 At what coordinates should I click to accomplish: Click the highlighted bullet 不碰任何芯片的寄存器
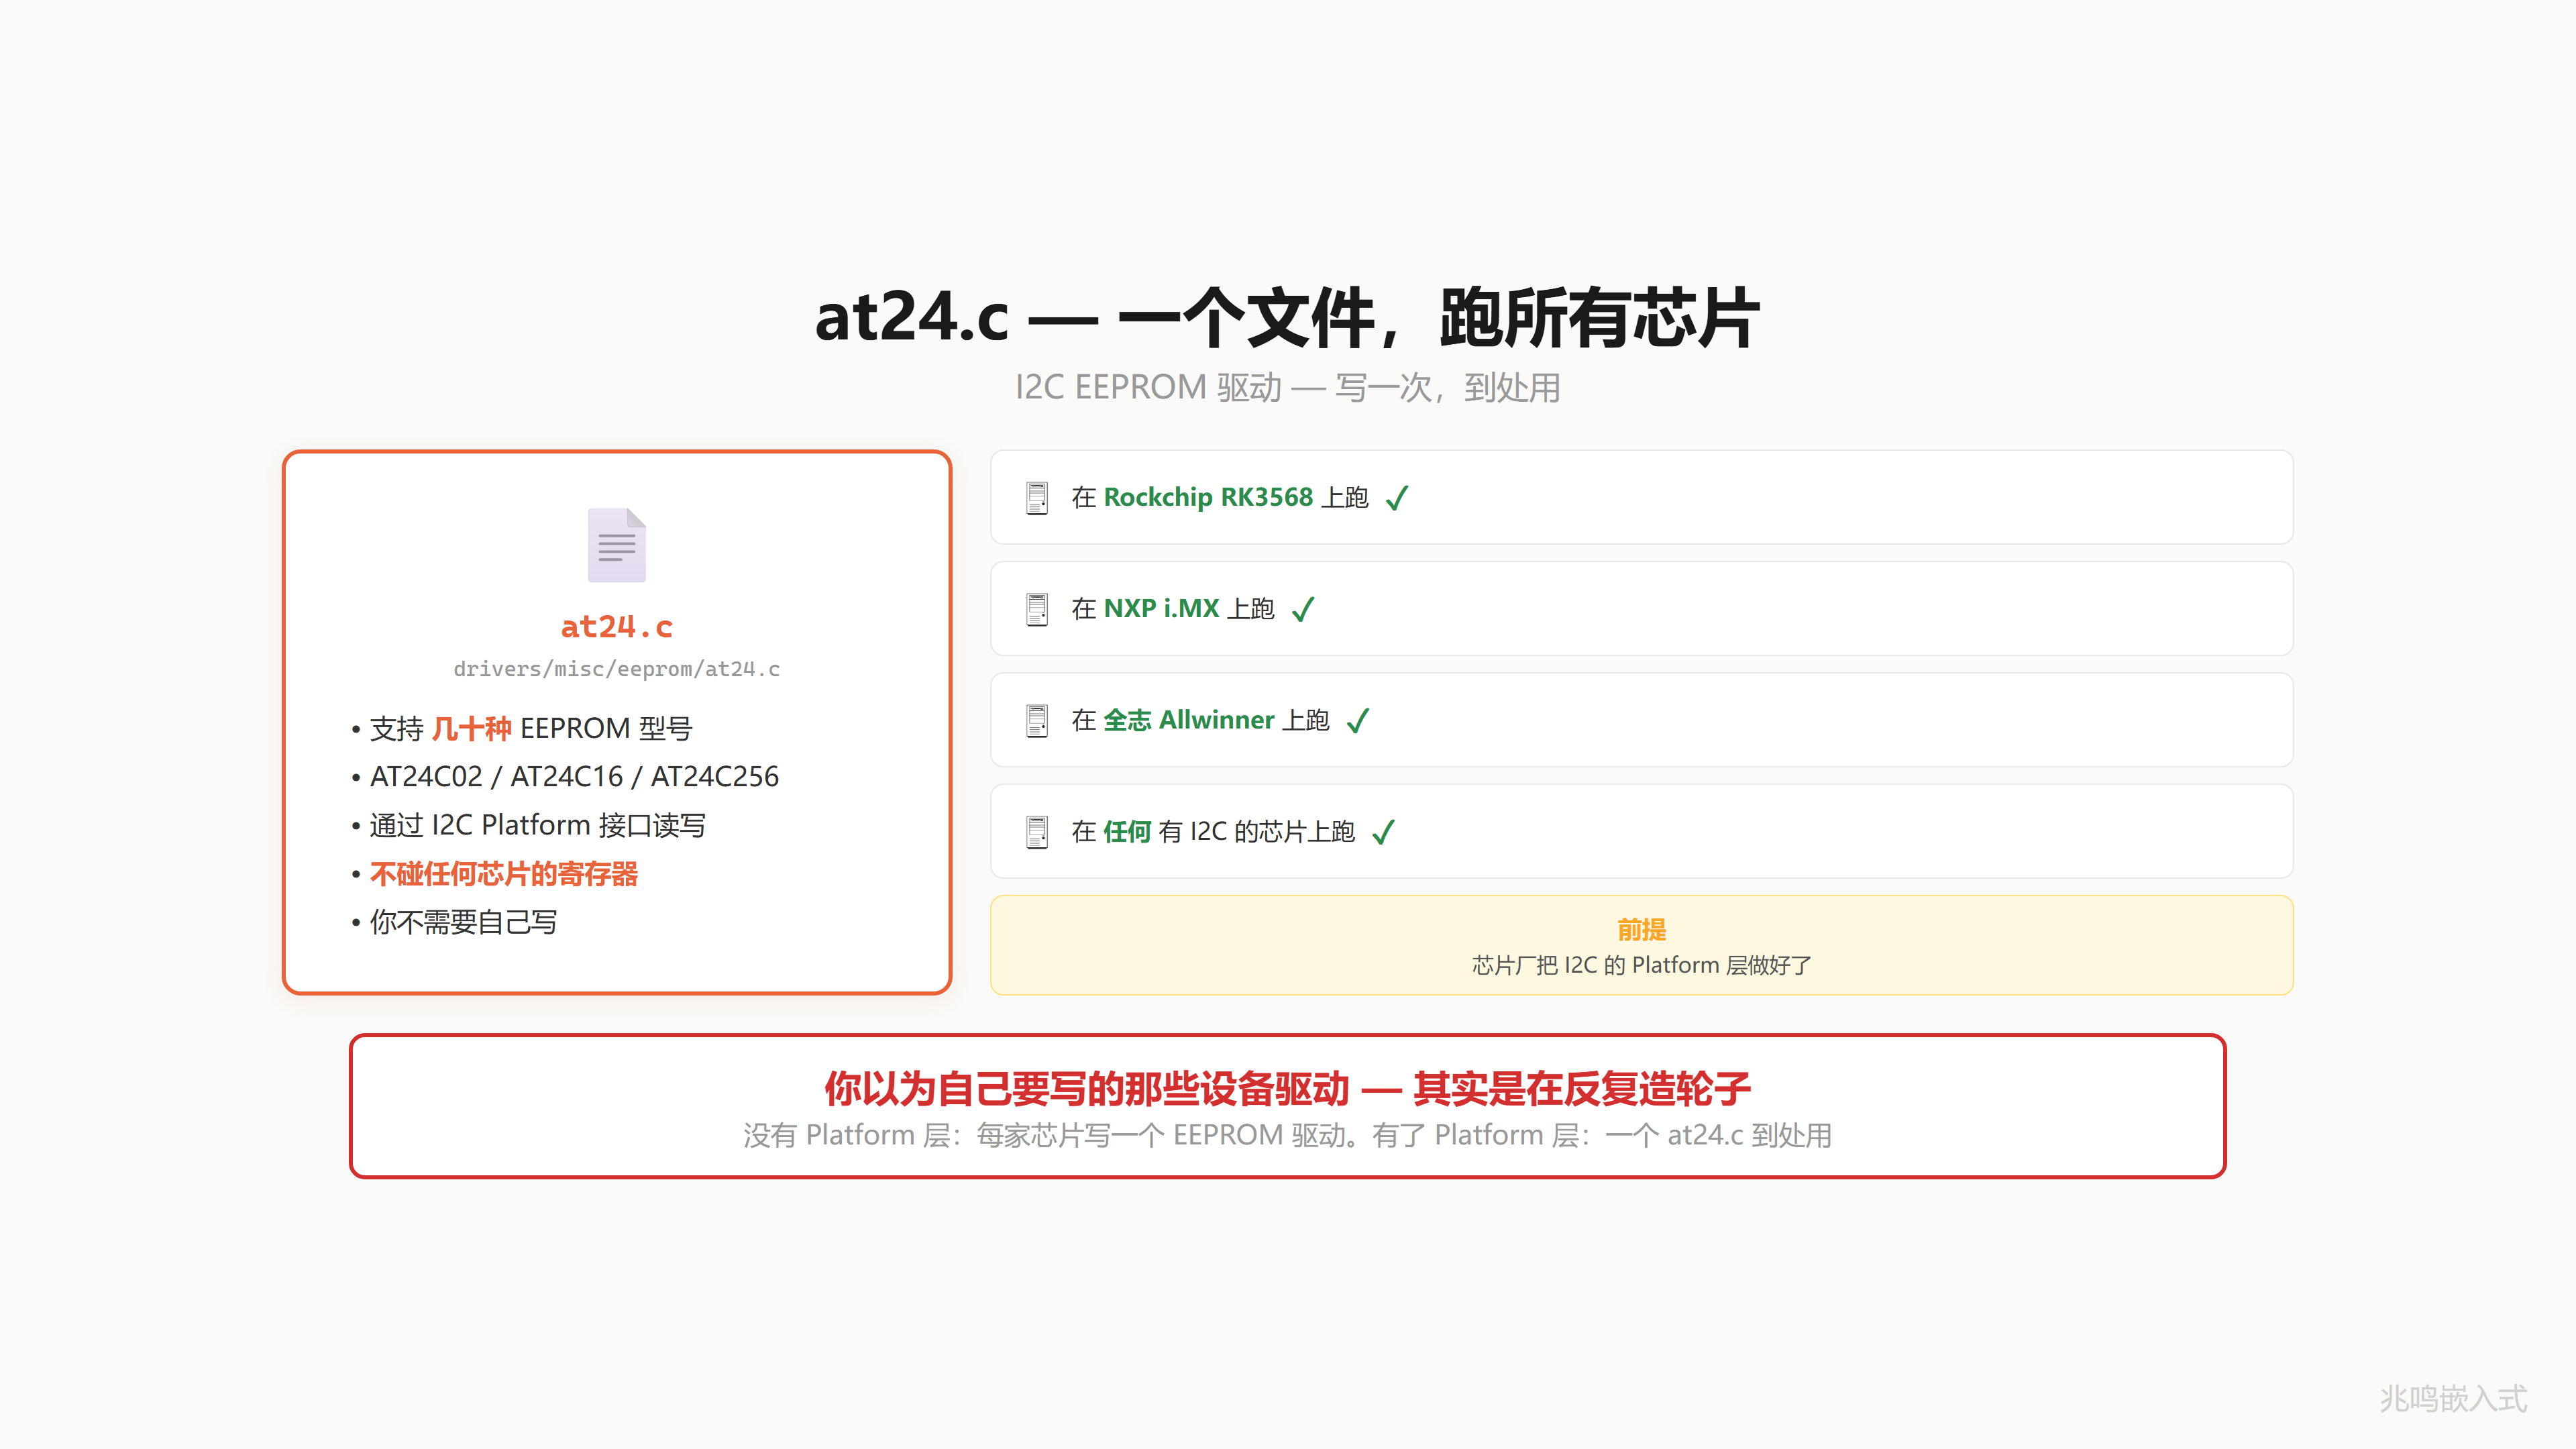494,875
